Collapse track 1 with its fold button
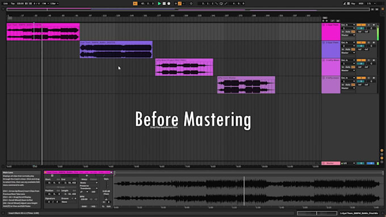Viewport: 386px width, 217px height. click(x=324, y=25)
